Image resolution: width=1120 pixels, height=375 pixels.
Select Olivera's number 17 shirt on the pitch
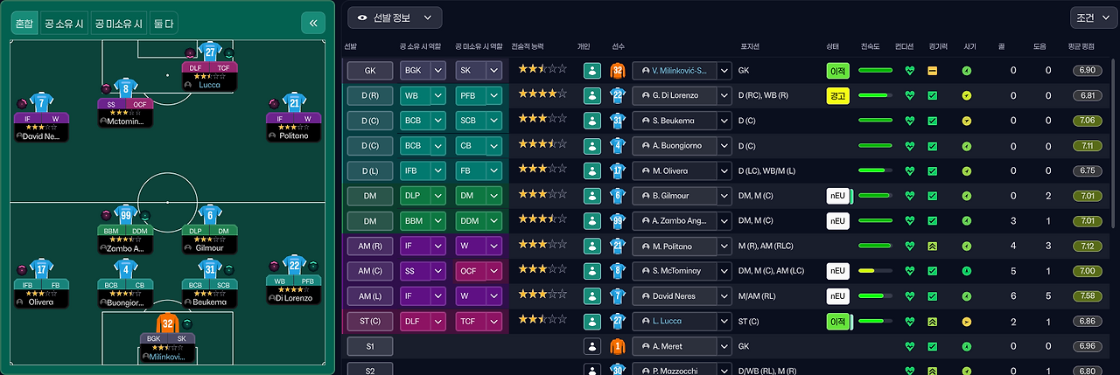42,270
